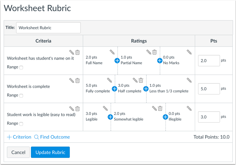Click the Add Criterion link
The width and height of the screenshot is (236, 165).
click(x=19, y=137)
